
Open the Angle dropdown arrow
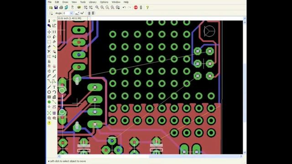click(71, 13)
